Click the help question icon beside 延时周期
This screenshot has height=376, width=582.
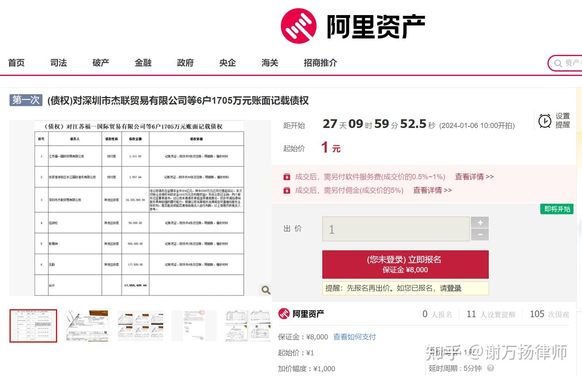[491, 368]
